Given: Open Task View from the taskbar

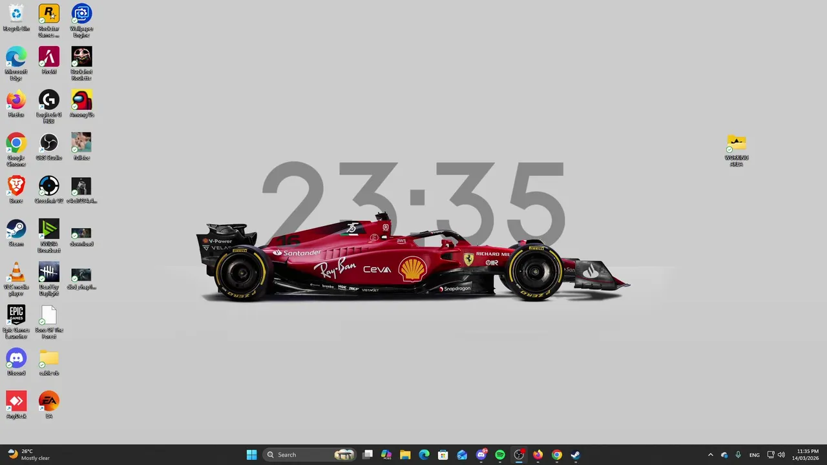Looking at the screenshot, I should click(x=368, y=455).
